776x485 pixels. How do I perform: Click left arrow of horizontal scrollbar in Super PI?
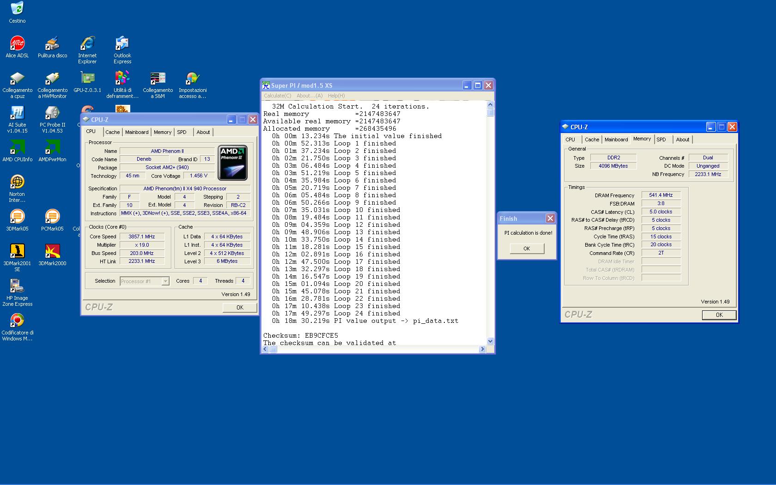tap(266, 349)
